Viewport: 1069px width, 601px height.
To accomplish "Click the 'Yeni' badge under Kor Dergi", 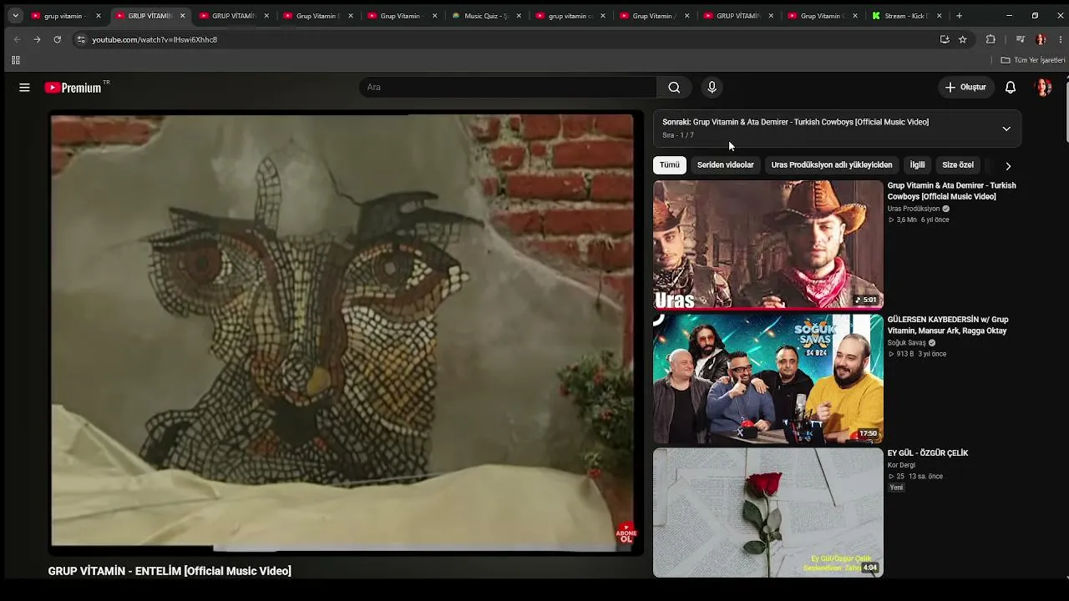I will (x=896, y=487).
